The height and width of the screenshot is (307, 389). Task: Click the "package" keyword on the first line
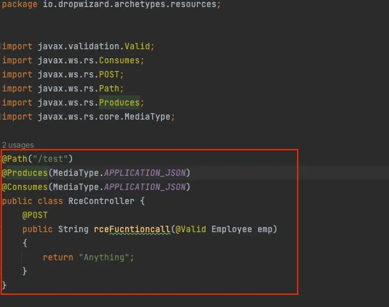20,4
